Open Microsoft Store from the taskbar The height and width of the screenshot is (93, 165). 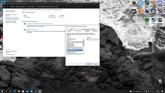point(23,91)
